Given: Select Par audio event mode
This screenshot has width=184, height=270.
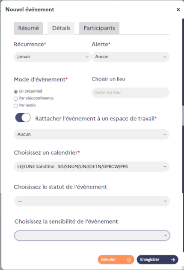Looking at the screenshot, I should tap(16, 105).
